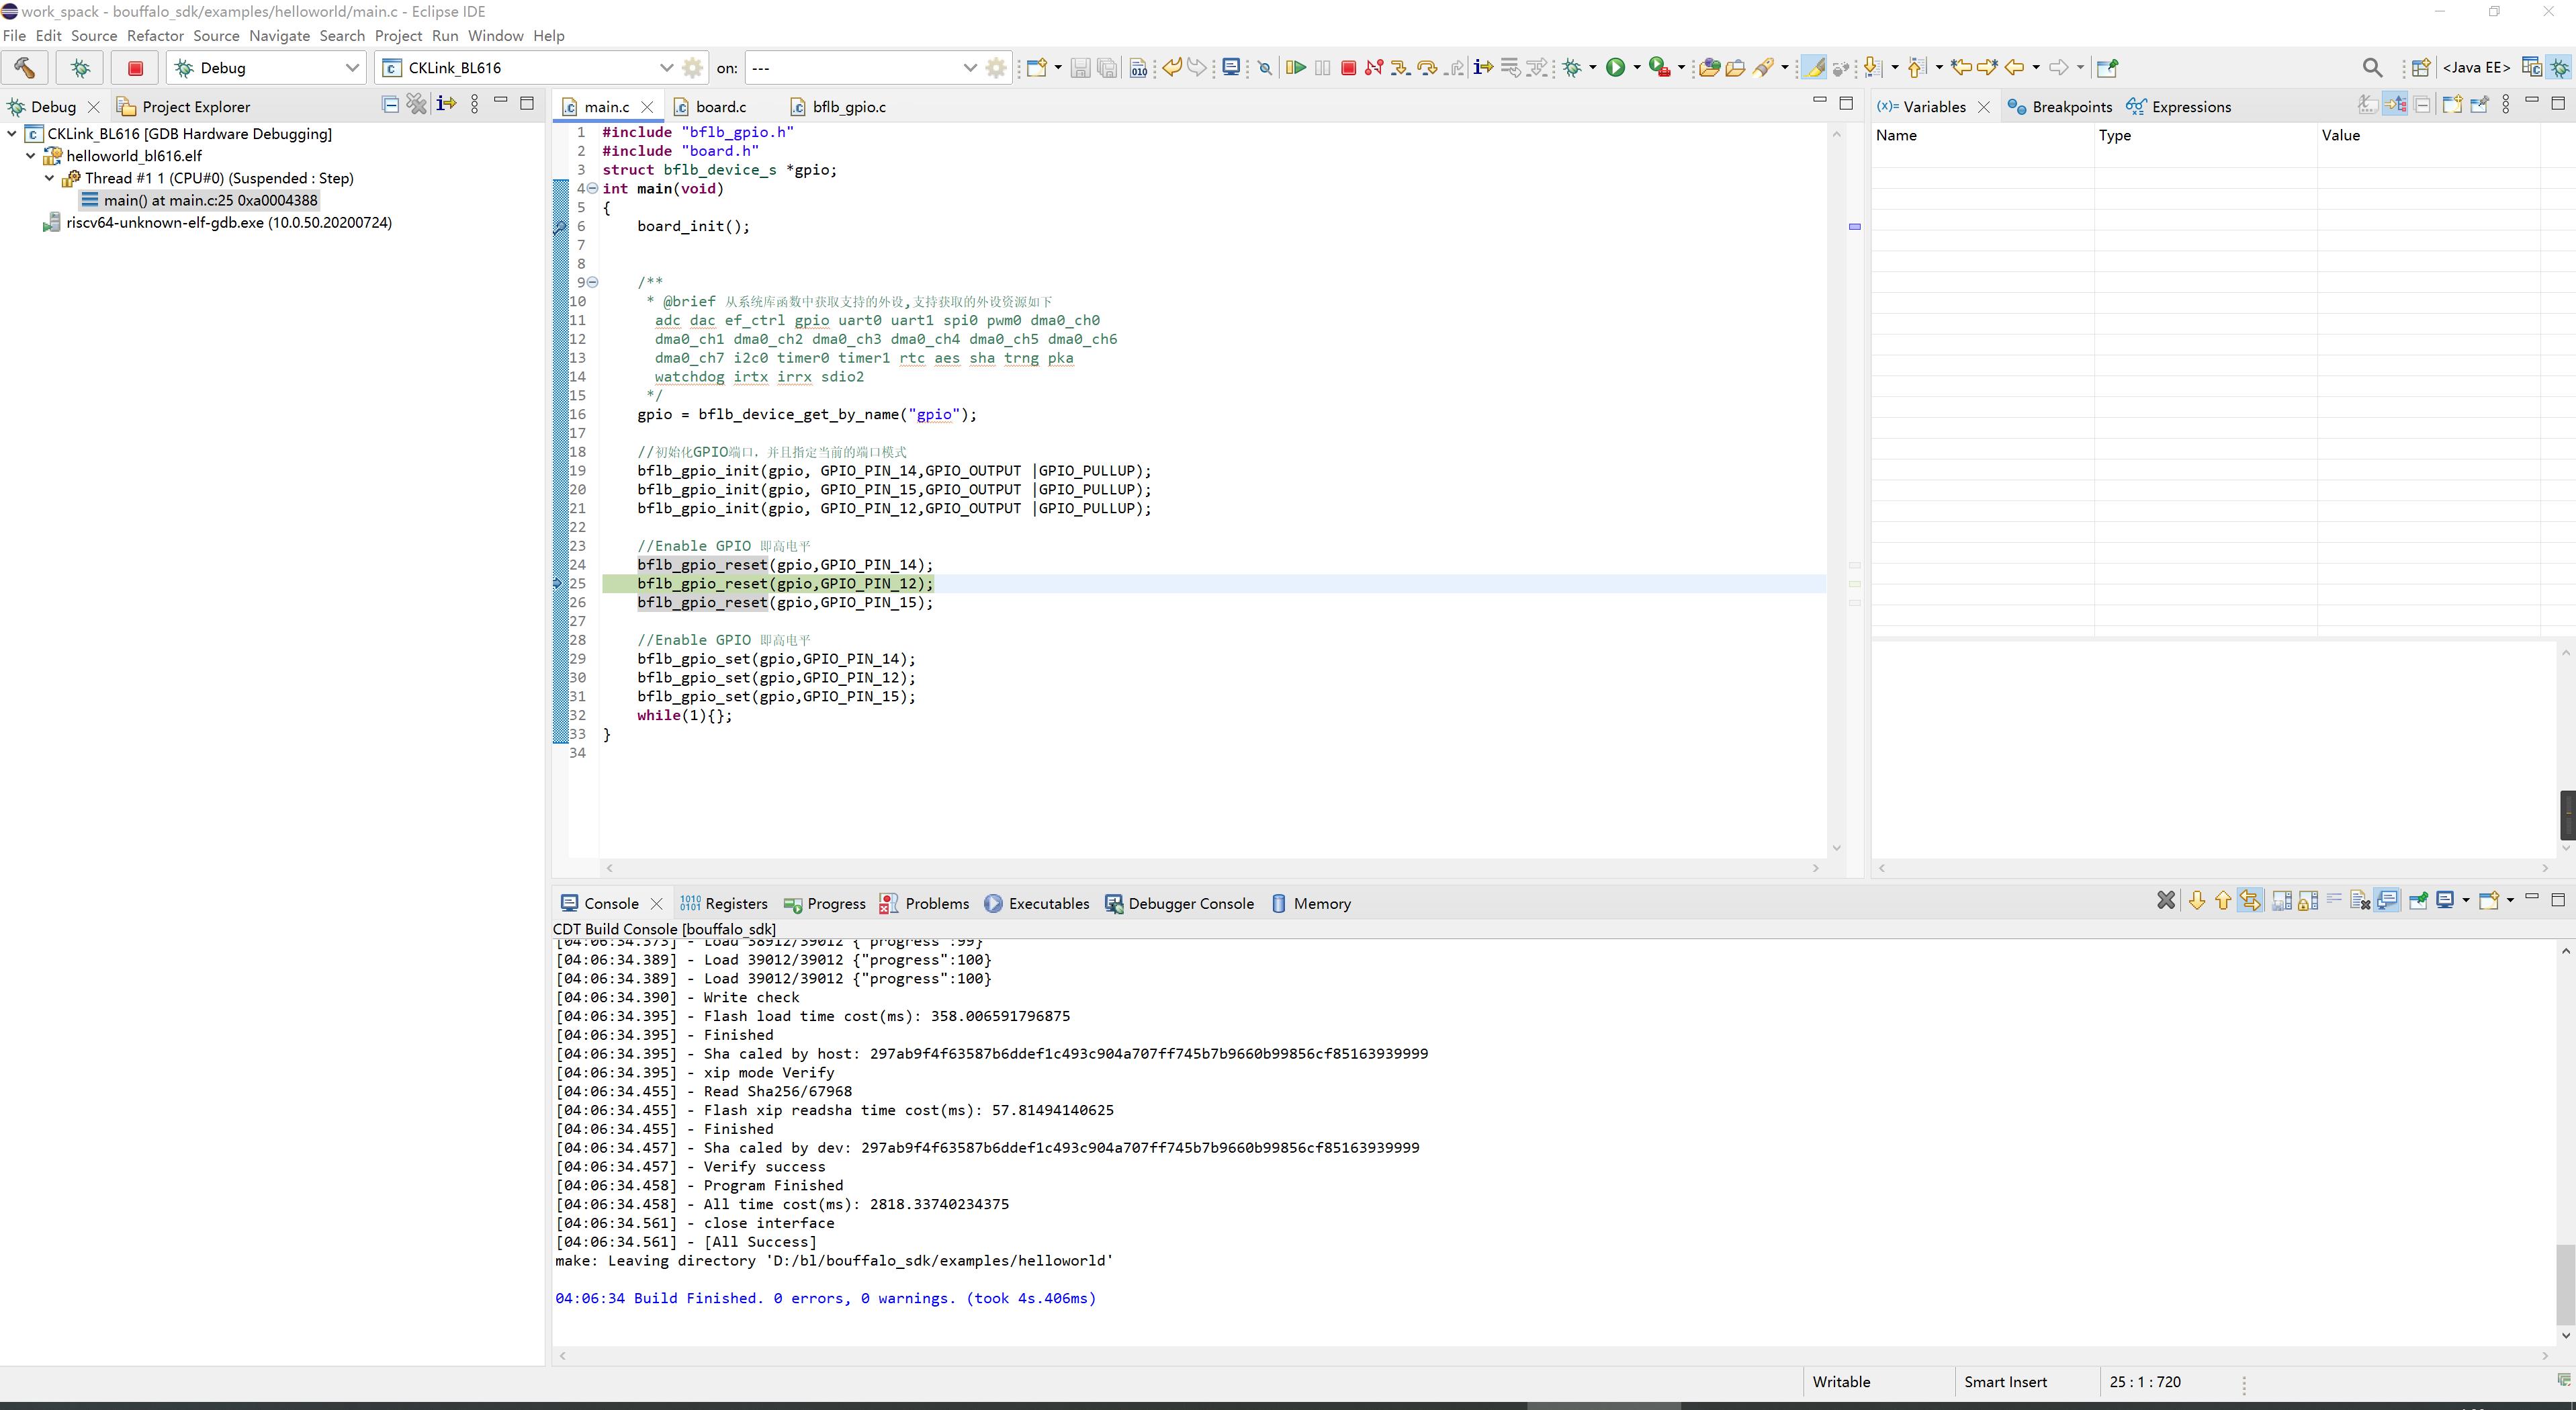Click the Resume debug button
2576x1410 pixels.
click(1295, 68)
